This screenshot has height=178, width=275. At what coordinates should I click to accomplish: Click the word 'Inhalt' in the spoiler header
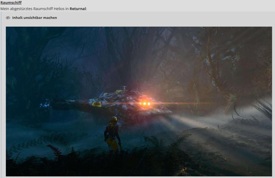coord(17,18)
